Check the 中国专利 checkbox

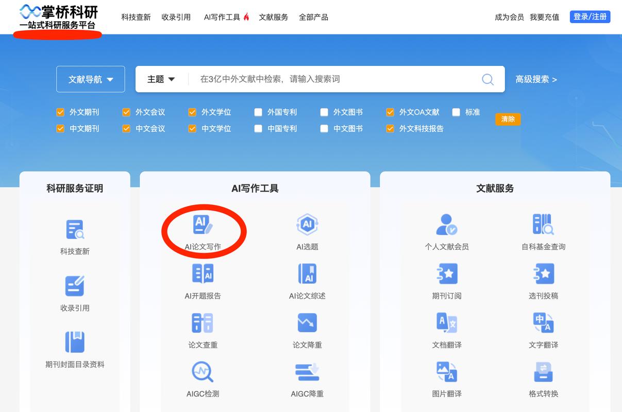tap(258, 129)
